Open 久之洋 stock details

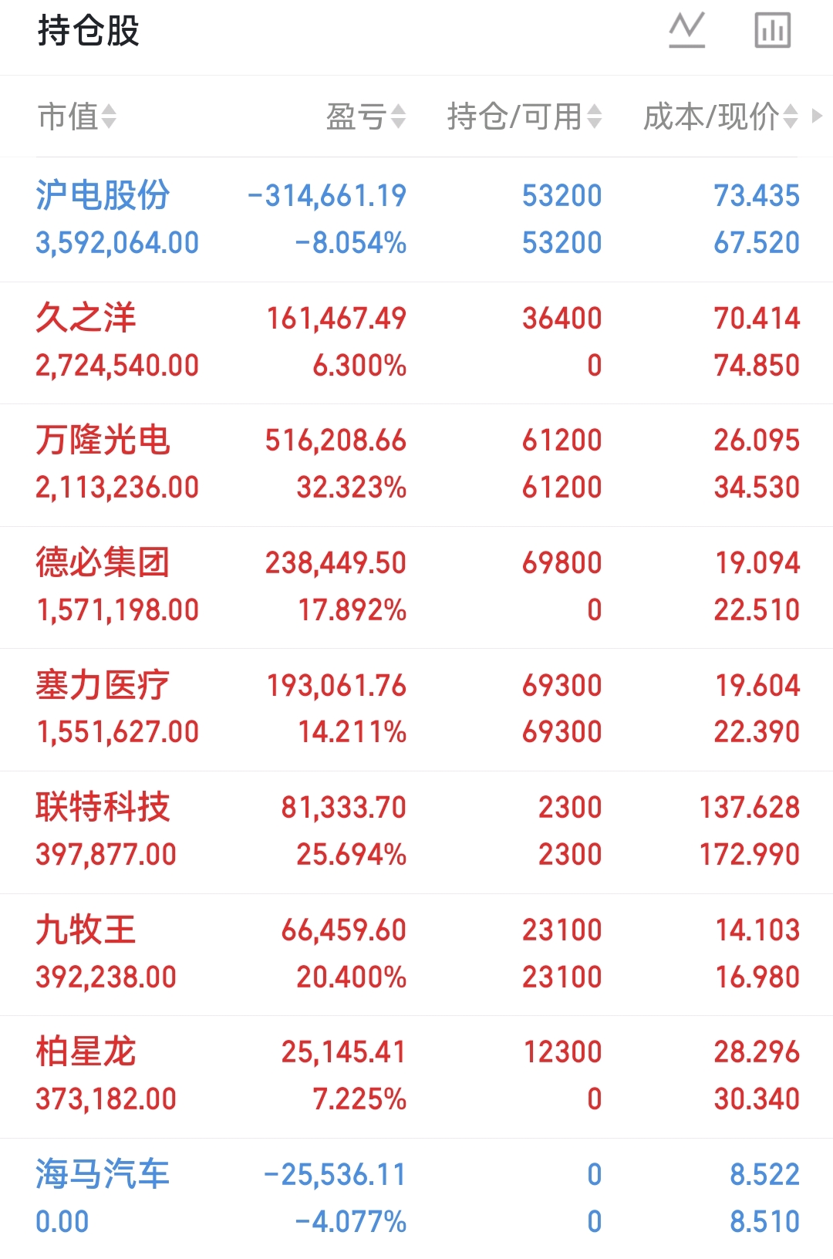tap(86, 318)
